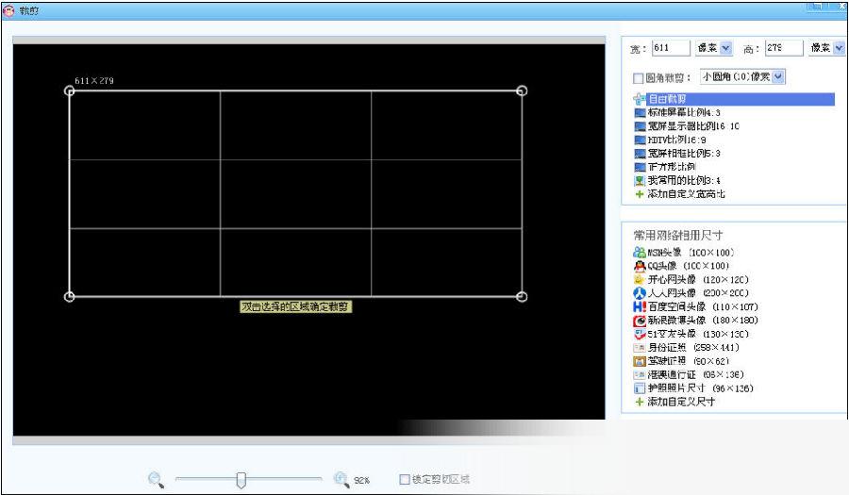Viewport: 849px width, 495px height.
Task: Choose the 51交友头像 icon
Action: coord(640,334)
